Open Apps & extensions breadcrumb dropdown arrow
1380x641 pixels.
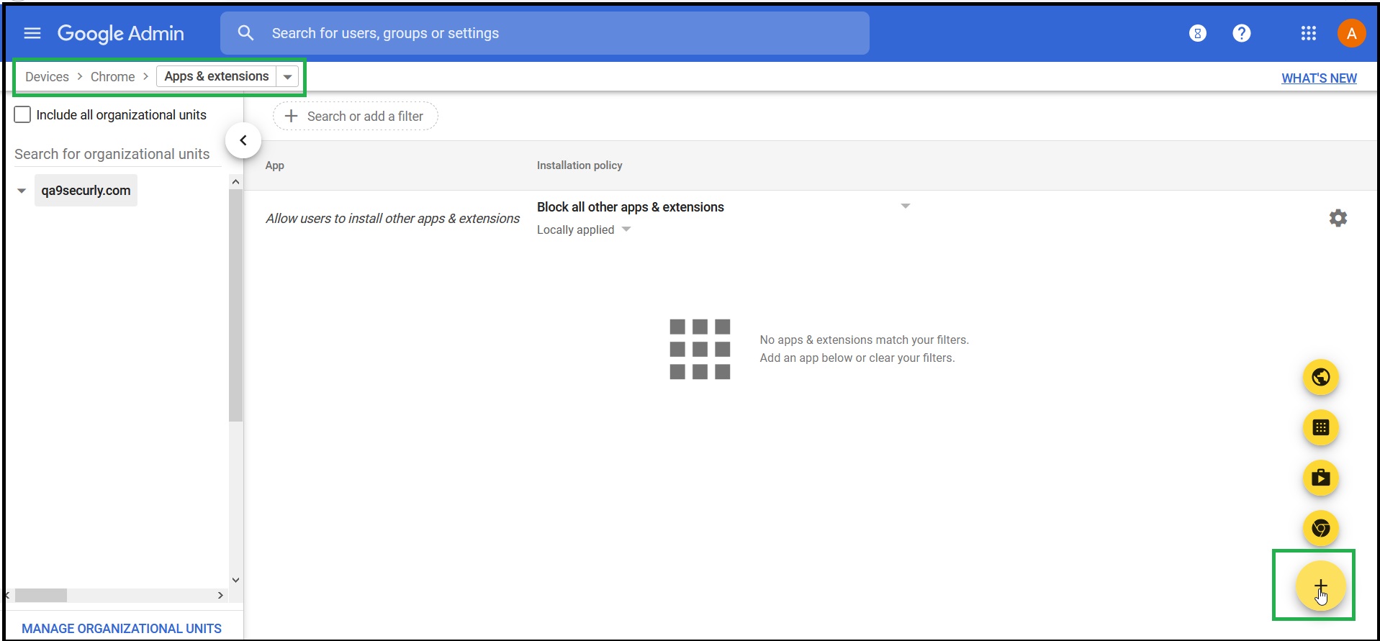(x=287, y=77)
